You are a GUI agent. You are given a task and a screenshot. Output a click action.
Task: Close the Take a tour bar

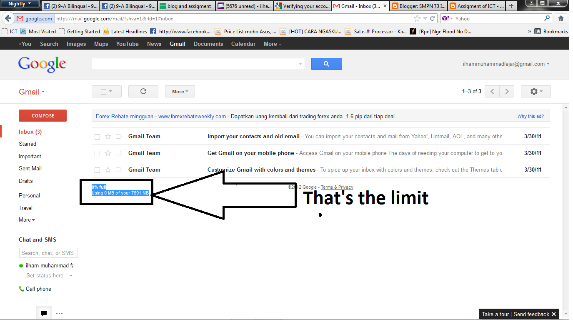[x=554, y=314]
